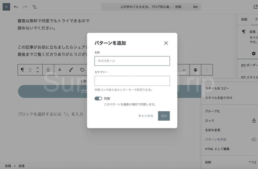Click the drag handle dots icon
Viewport: 258px width, 169px height.
(x=30, y=70)
